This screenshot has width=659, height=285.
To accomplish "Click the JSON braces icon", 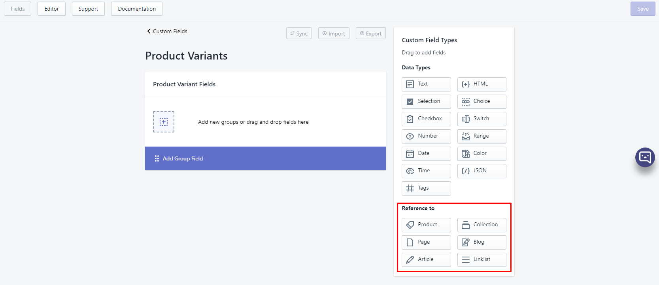I will point(466,171).
